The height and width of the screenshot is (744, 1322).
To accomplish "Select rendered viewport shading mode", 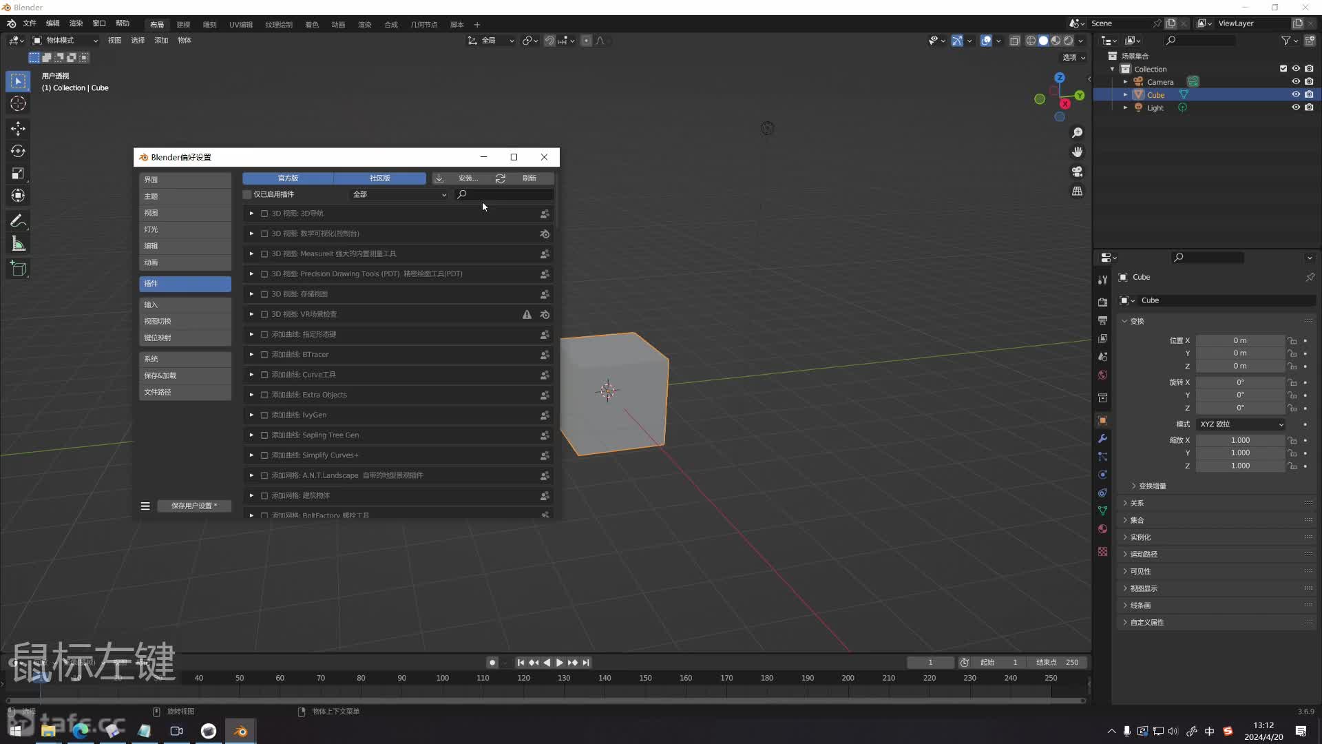I will [x=1068, y=41].
